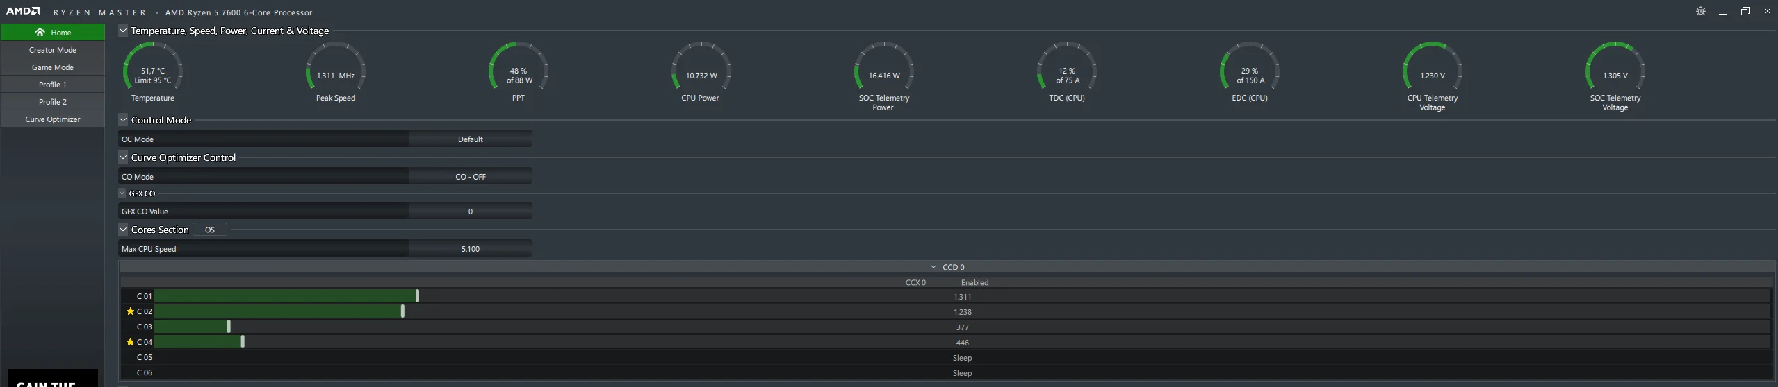
Task: Click the CO Mode CO - OFF value
Action: tap(471, 177)
